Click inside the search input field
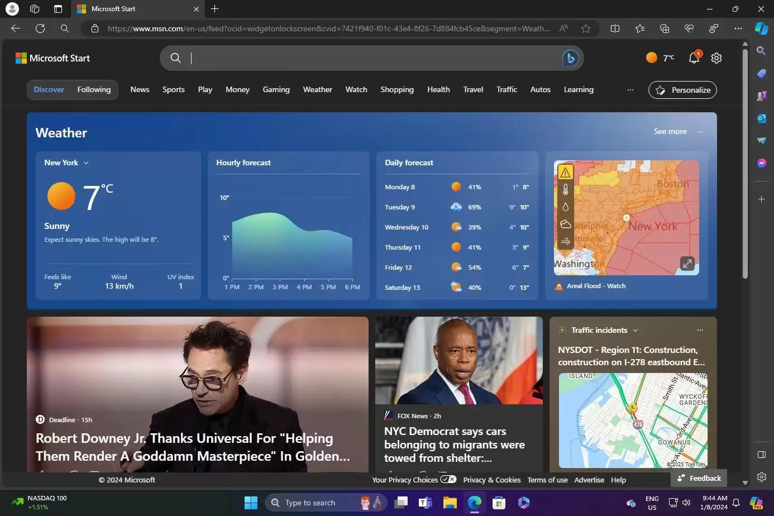The image size is (774, 516). point(369,58)
